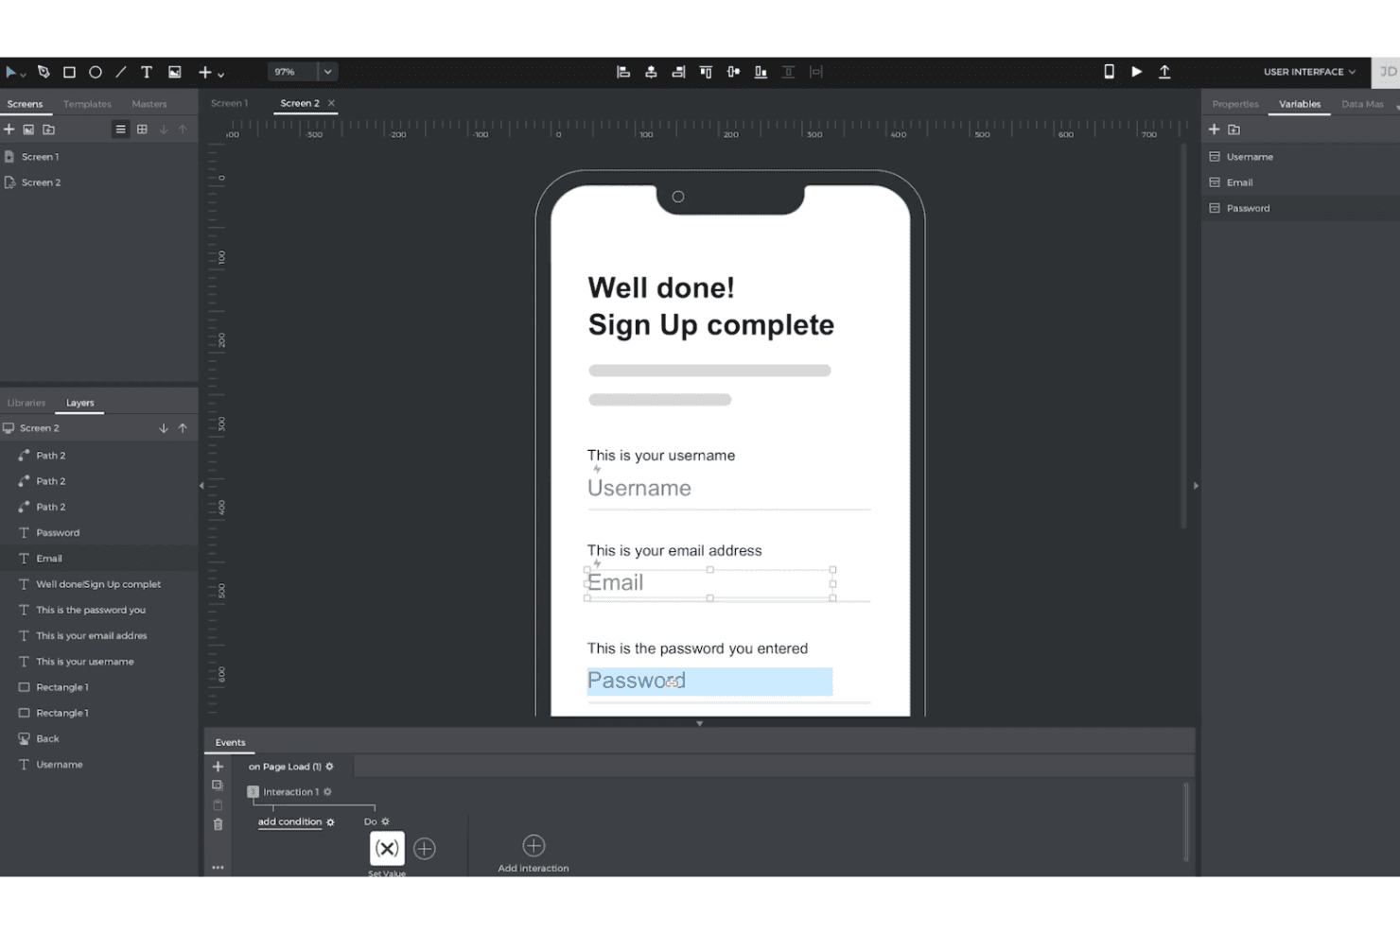Open the plus add-widget dropdown
Image resolution: width=1400 pixels, height=933 pixels.
211,72
